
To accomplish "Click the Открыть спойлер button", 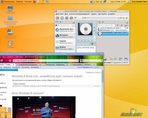I will click(19, 84).
